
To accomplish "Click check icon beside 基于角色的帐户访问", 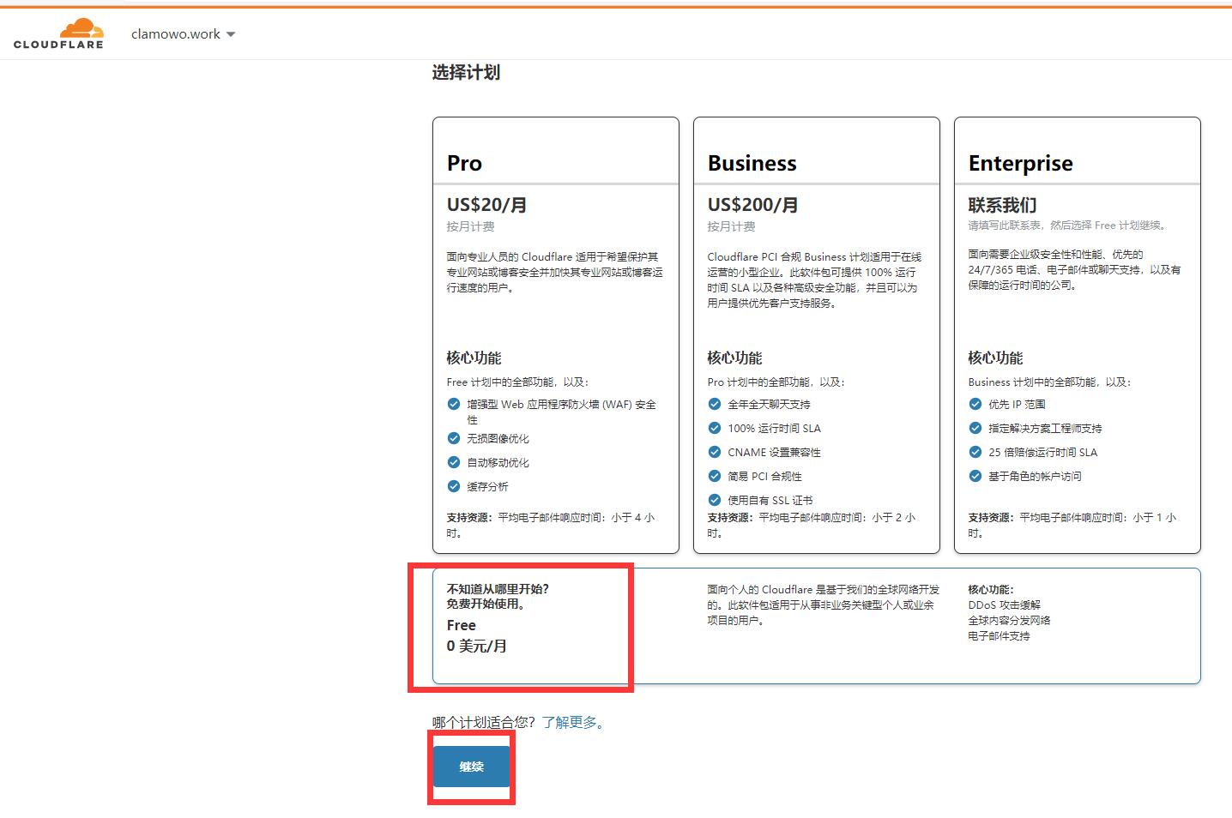I will [x=975, y=476].
